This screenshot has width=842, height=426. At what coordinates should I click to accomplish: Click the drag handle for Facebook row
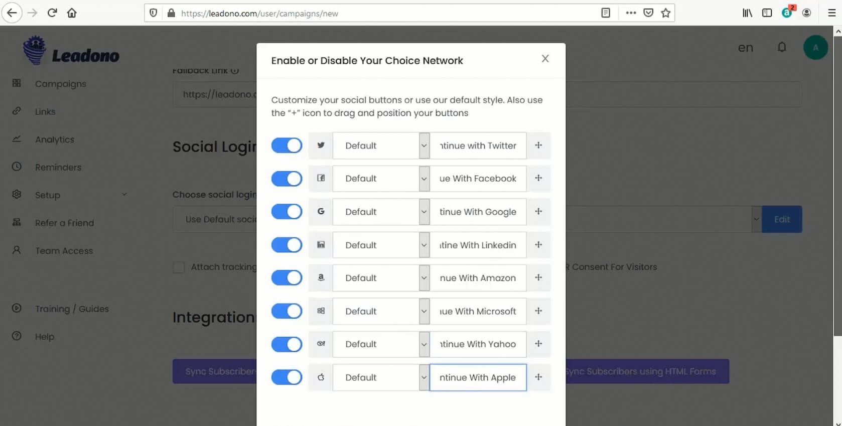pos(538,178)
